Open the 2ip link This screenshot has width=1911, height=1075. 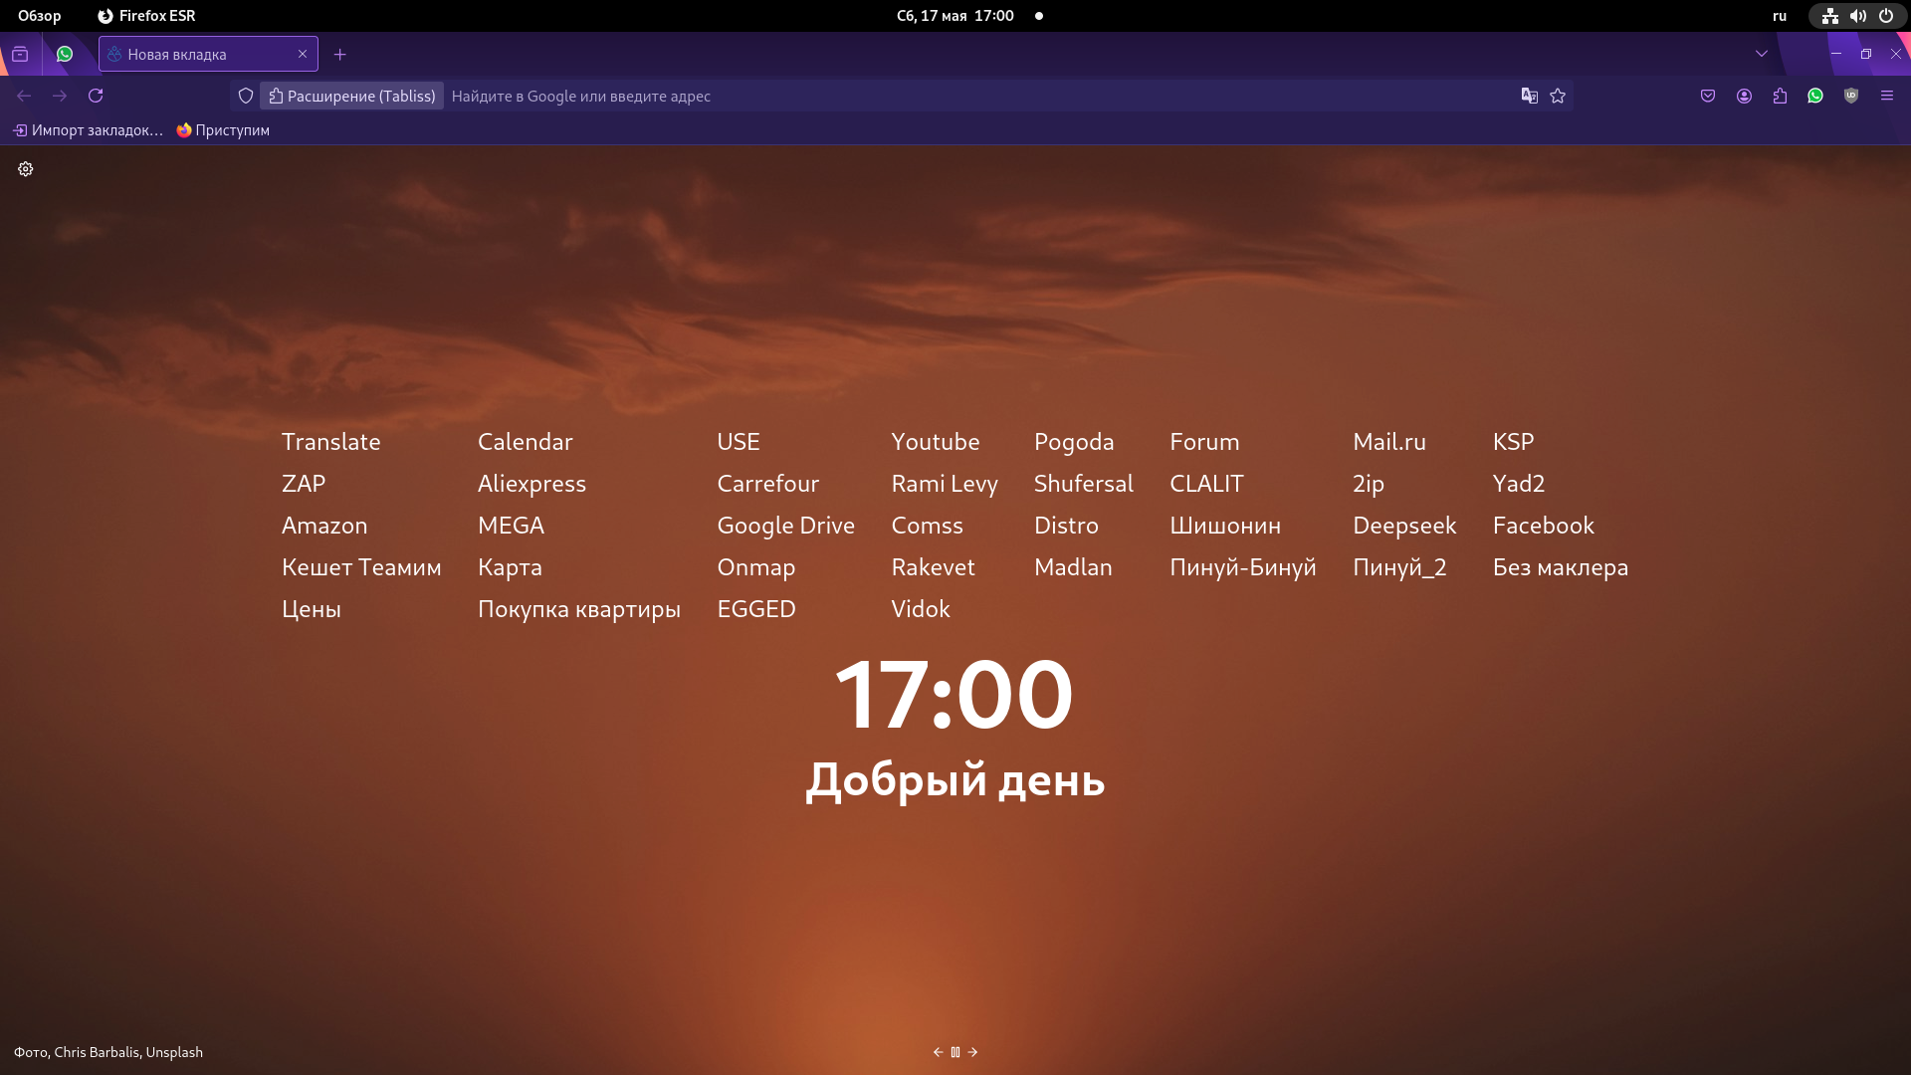coord(1369,484)
